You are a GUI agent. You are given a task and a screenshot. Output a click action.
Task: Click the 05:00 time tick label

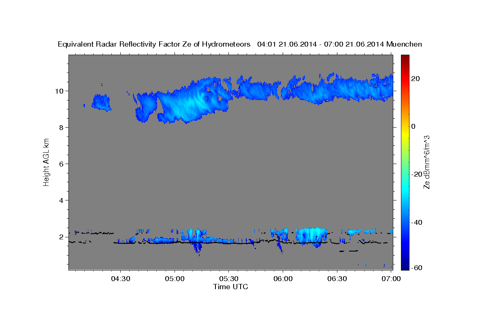tap(175, 279)
